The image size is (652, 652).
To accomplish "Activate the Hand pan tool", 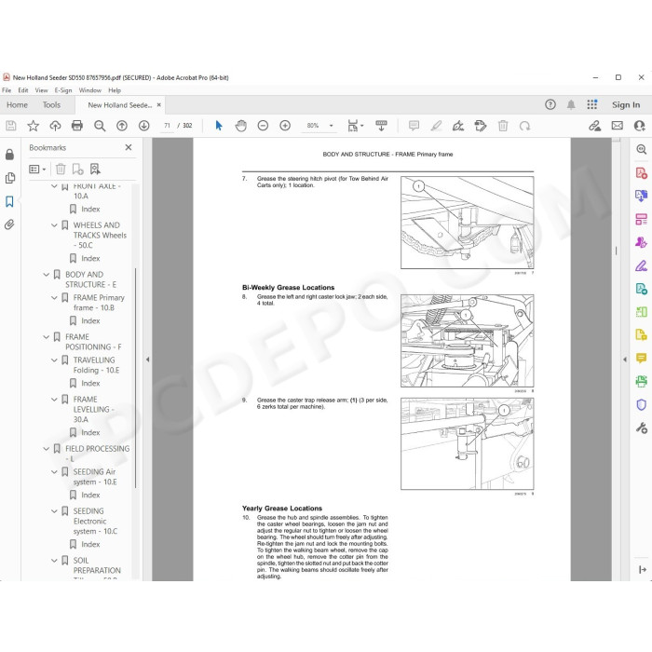I will click(x=240, y=126).
